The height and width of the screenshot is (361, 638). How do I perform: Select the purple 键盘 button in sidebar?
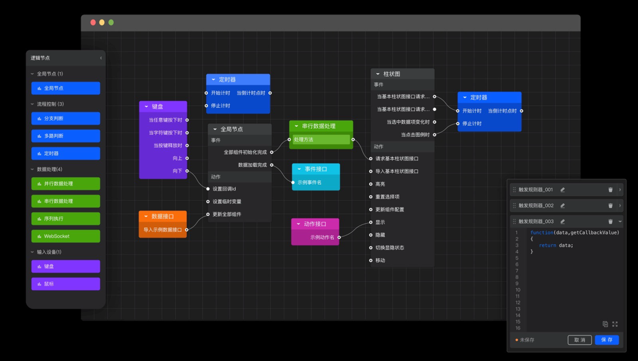65,267
